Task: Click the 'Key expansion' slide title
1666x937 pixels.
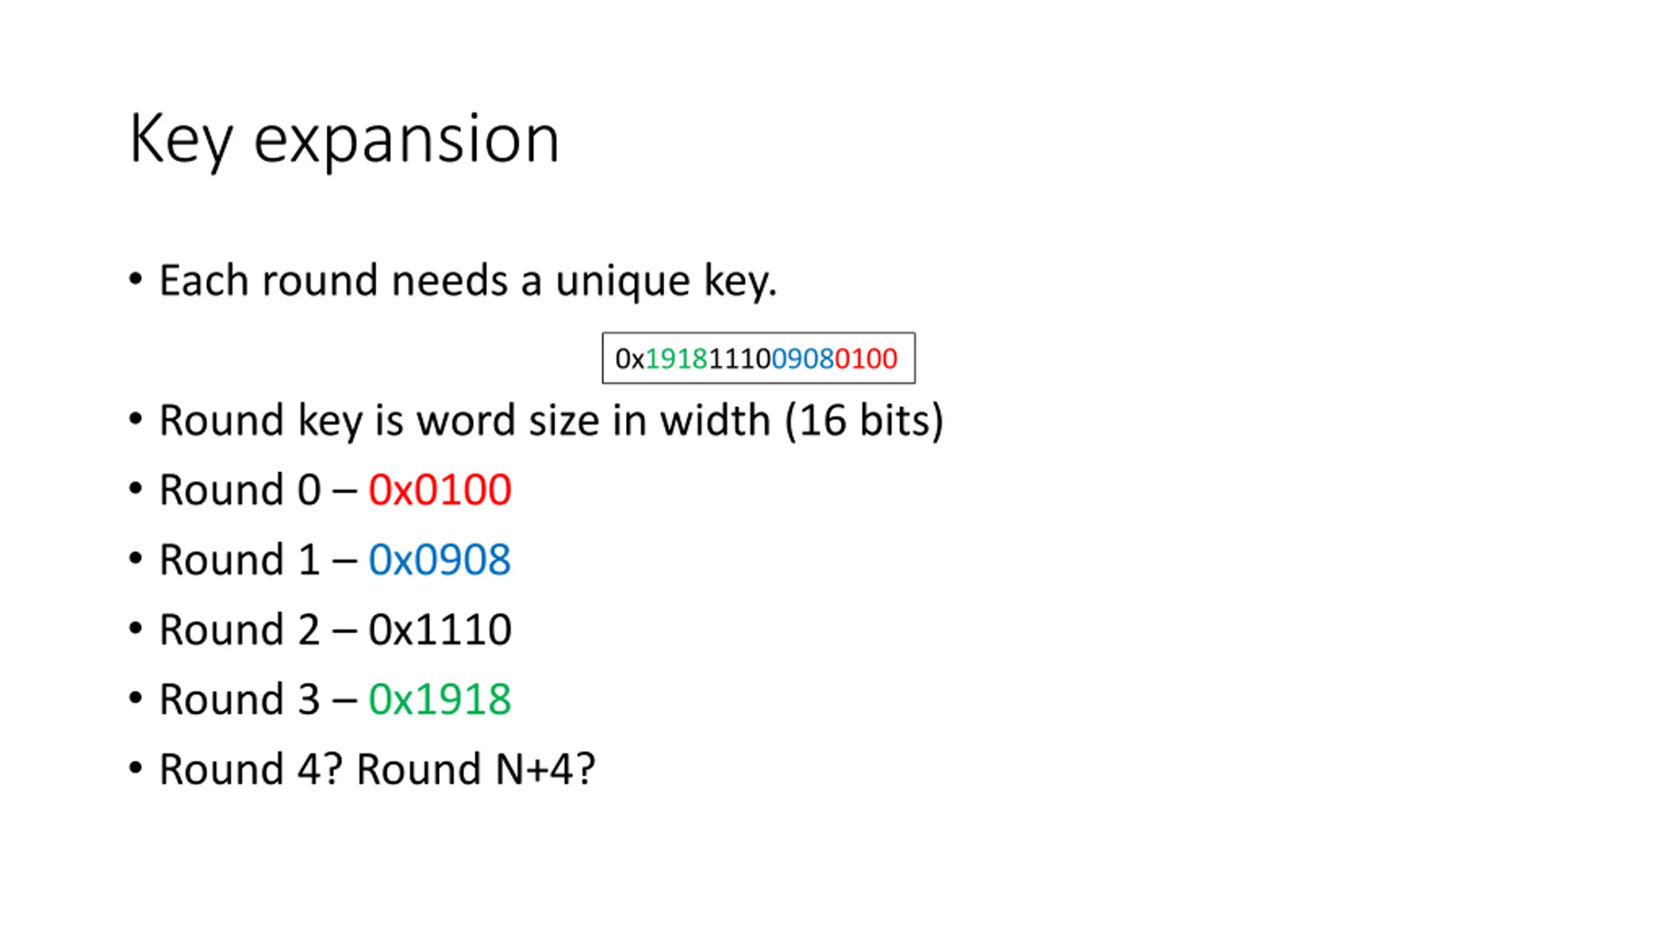Action: click(x=344, y=140)
